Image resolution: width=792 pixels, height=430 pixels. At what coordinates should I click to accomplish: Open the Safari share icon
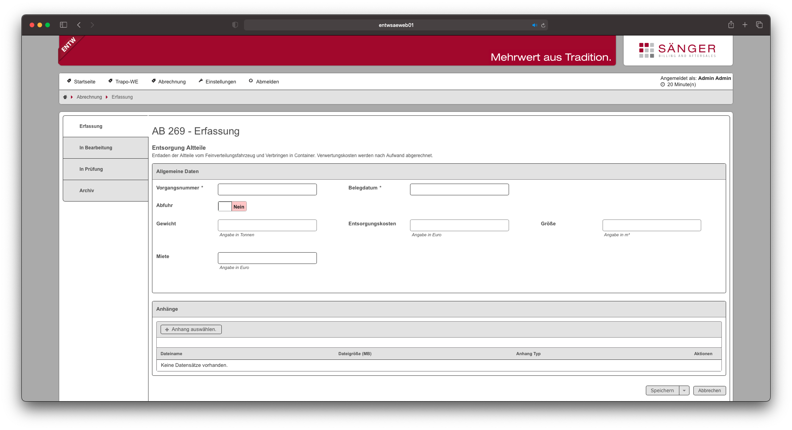[731, 25]
